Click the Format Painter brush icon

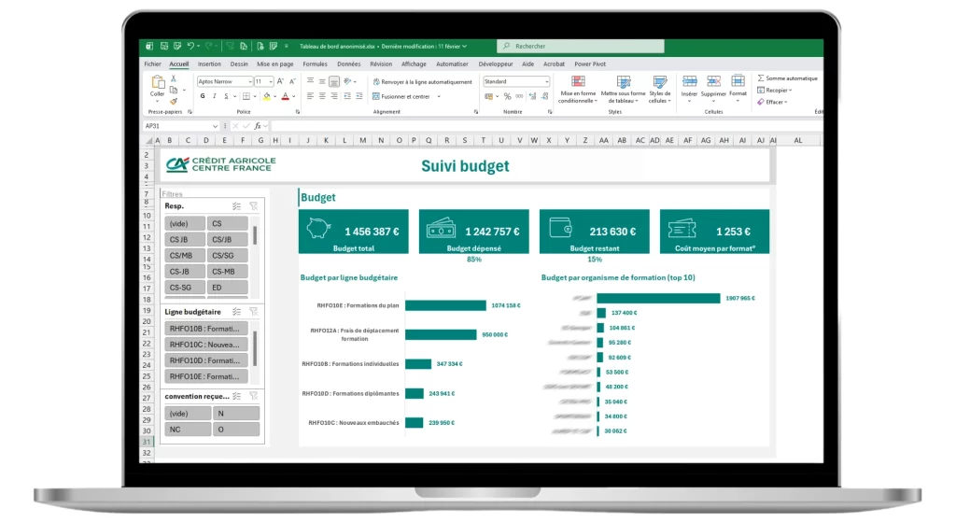click(173, 101)
